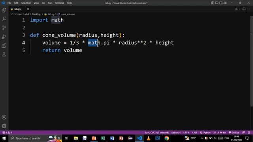
Task: Open the Go menu
Action: (x=43, y=3)
